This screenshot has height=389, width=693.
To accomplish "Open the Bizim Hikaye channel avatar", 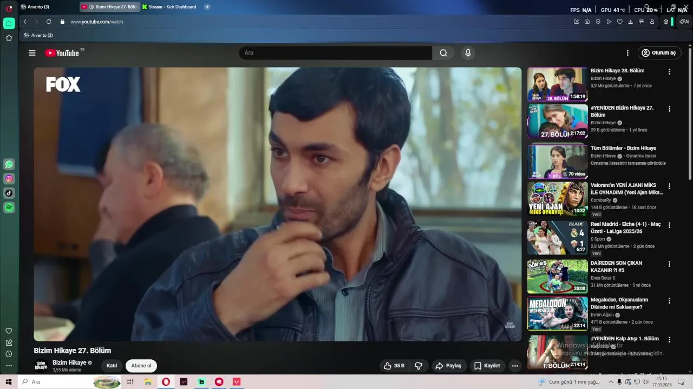I will (41, 366).
